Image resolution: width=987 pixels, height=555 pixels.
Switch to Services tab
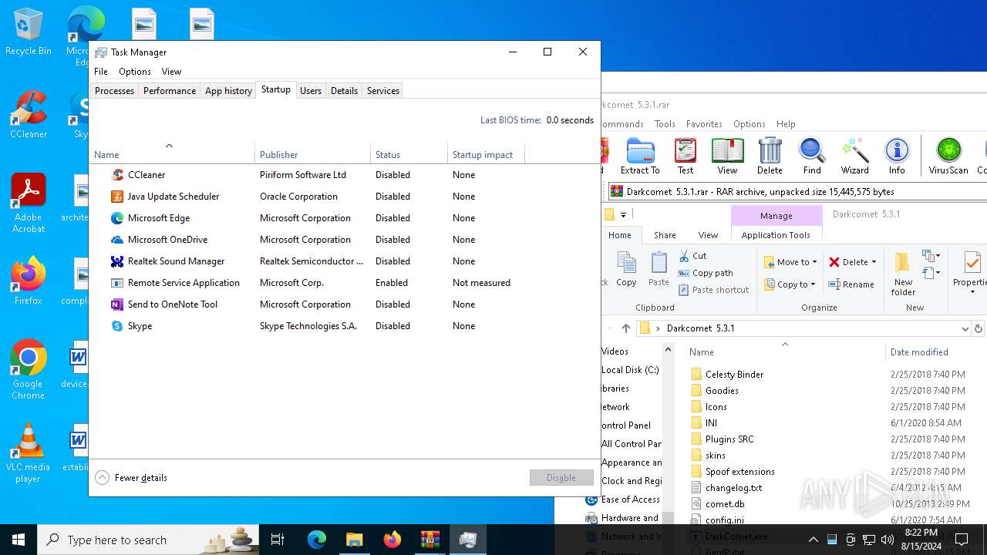383,91
